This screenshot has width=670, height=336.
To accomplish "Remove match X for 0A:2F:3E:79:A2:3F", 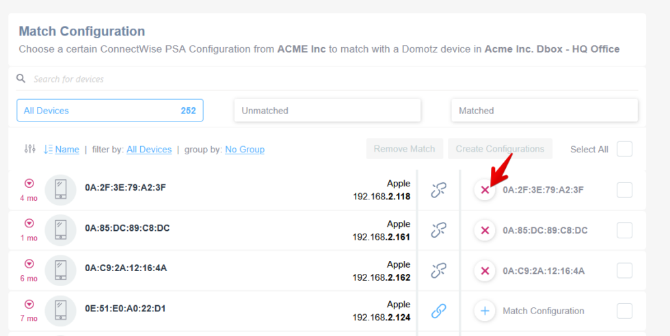I will [x=485, y=191].
